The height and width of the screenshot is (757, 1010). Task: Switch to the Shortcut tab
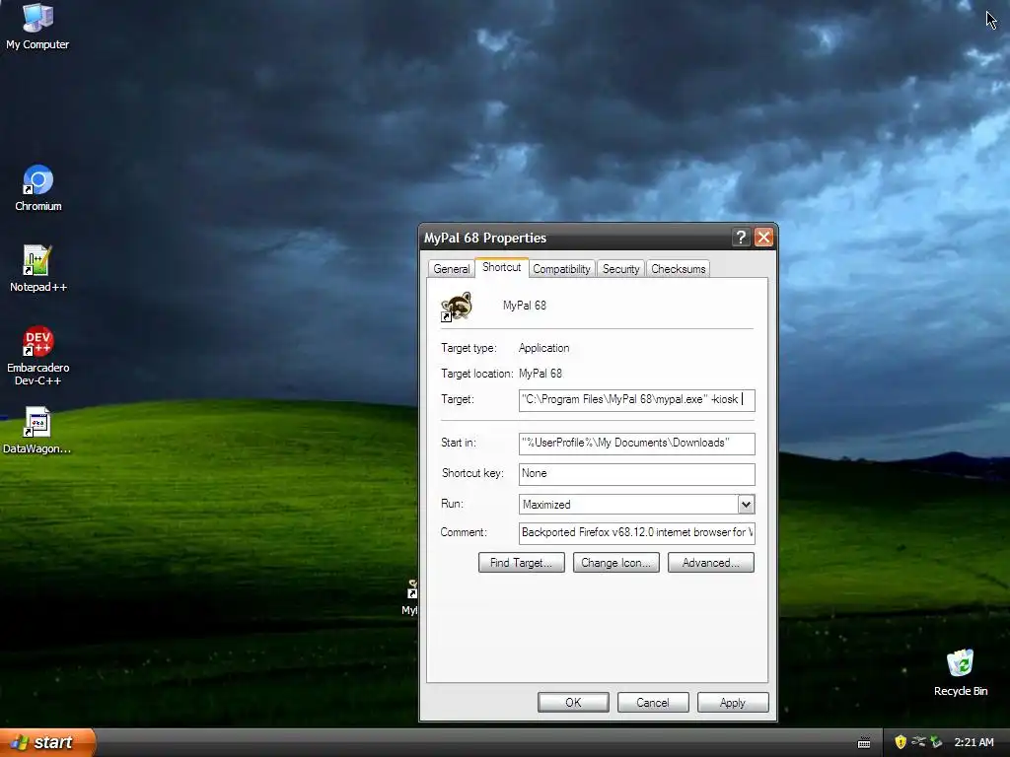point(501,267)
